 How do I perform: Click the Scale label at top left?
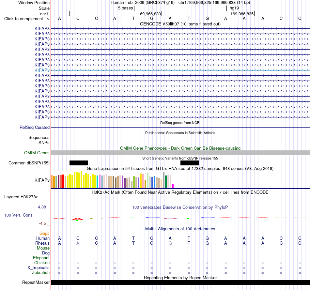pos(44,8)
